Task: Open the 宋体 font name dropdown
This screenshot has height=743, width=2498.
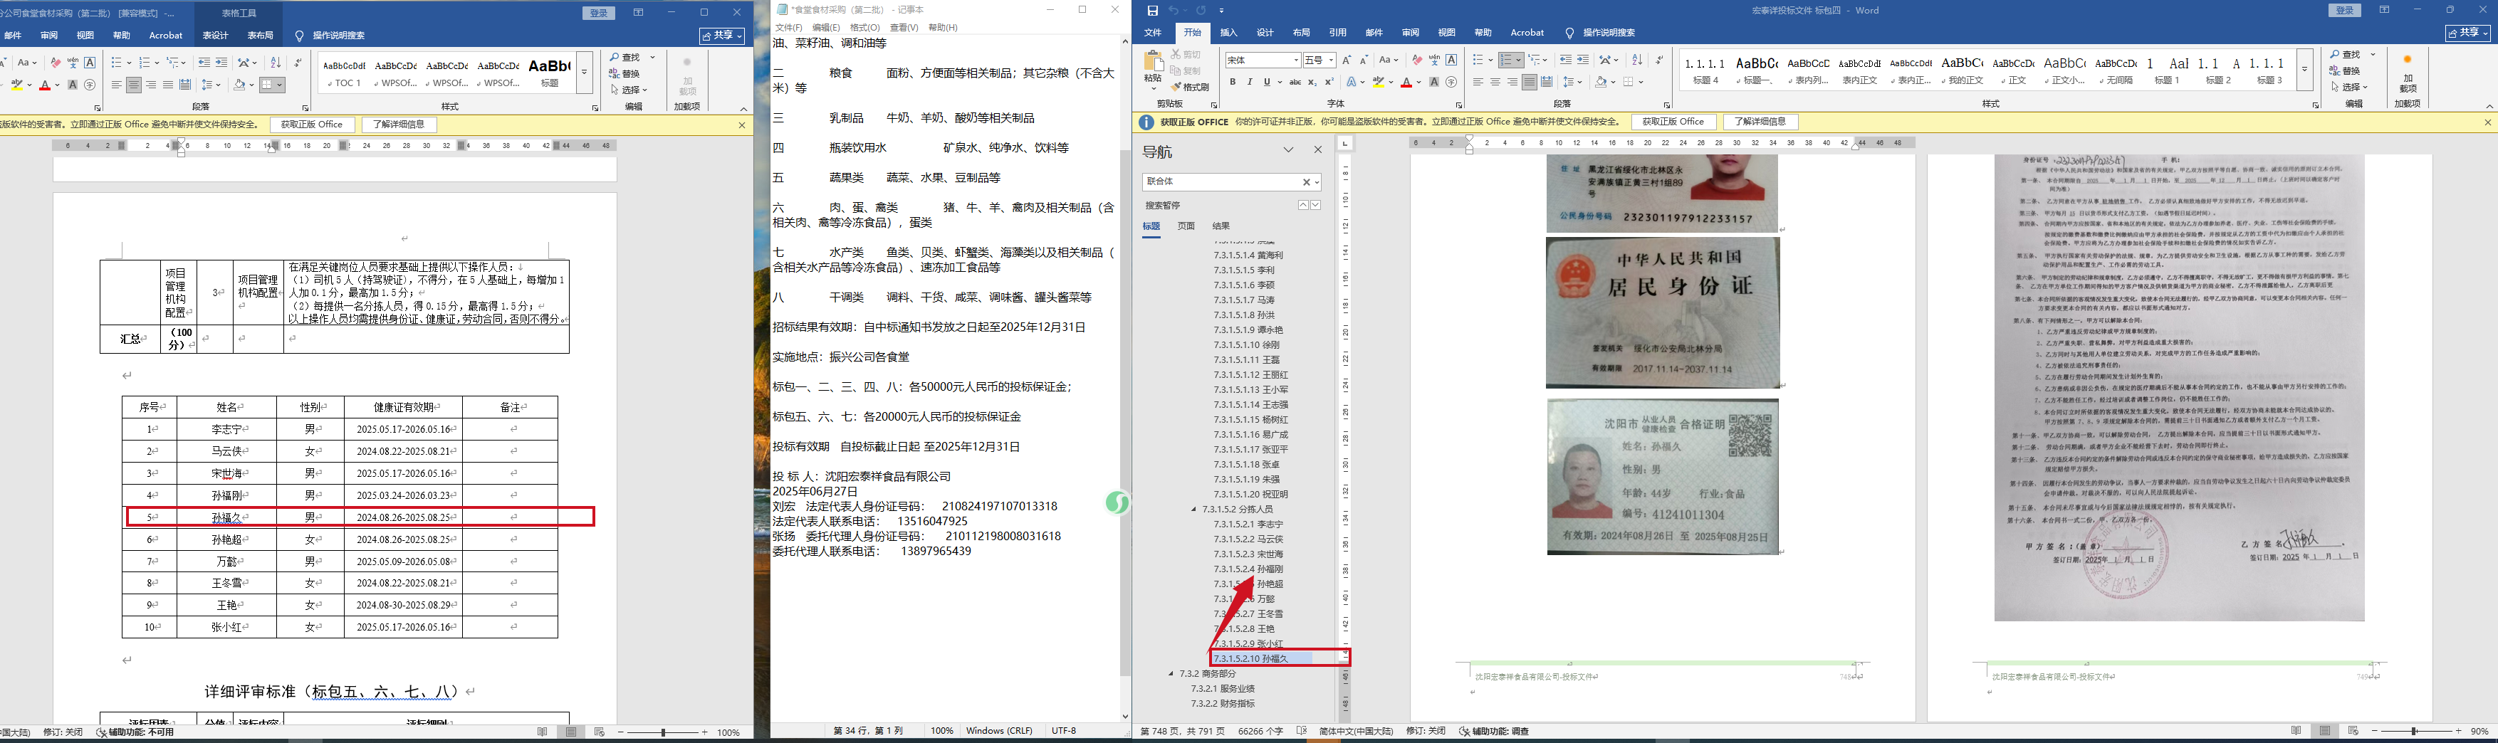Action: tap(1295, 60)
